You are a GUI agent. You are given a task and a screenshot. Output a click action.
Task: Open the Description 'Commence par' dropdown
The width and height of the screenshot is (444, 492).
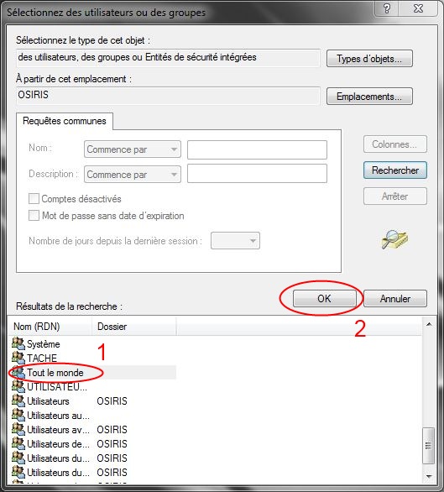coord(133,175)
